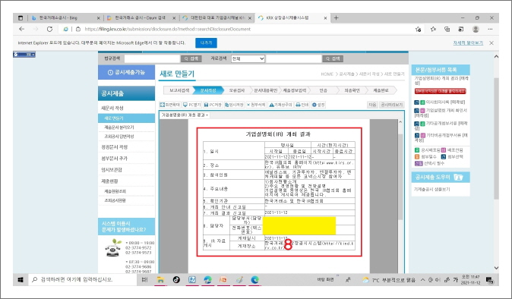
Task: Open 조회공시현황 in the sidebar
Action: click(115, 200)
